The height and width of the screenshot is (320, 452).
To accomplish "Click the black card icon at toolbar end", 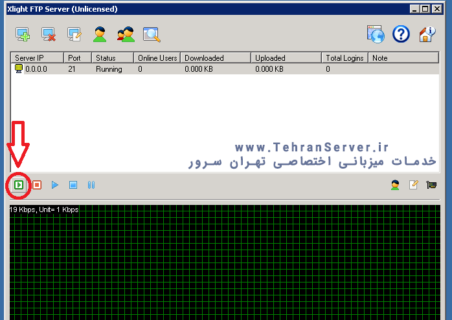I will (431, 185).
